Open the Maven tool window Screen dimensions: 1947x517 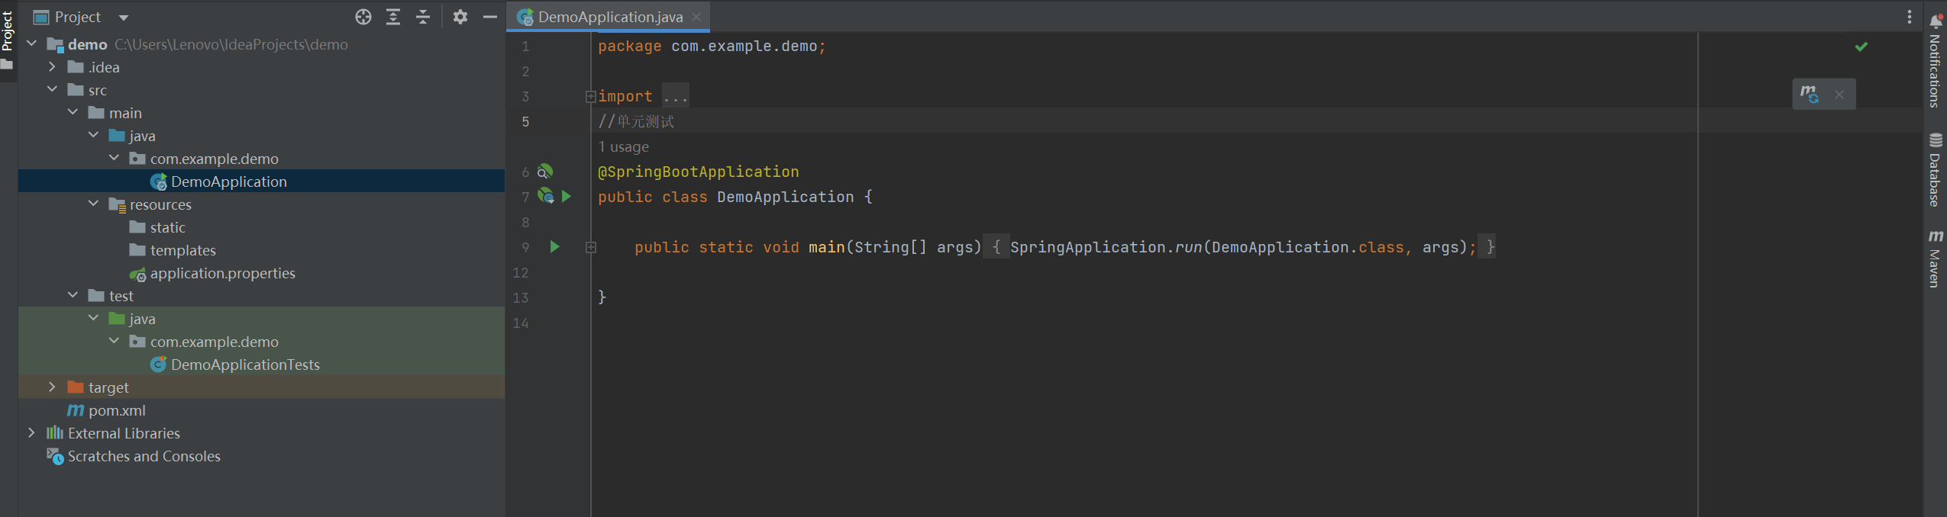click(x=1935, y=258)
